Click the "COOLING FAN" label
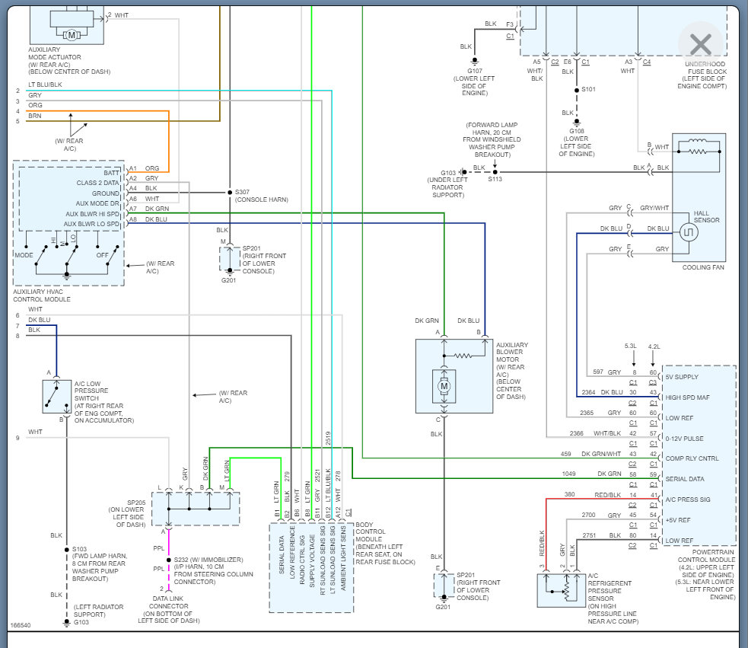748x648 pixels. click(x=702, y=267)
